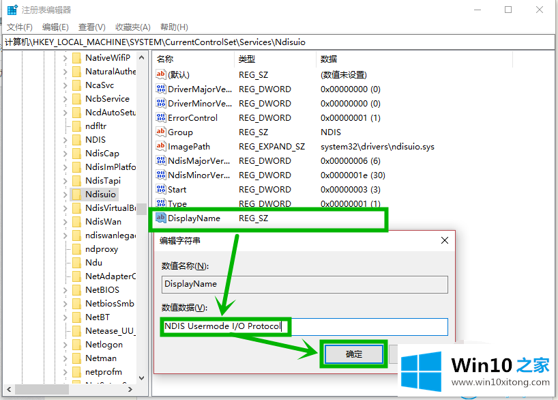558x400 pixels.
Task: Click the Ndu folder icon
Action: (76, 263)
